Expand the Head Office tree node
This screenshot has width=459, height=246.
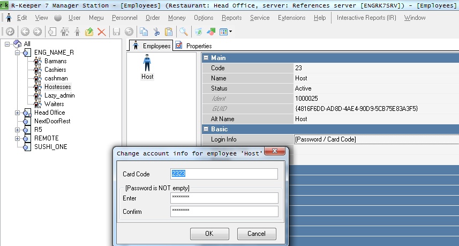tap(17, 113)
